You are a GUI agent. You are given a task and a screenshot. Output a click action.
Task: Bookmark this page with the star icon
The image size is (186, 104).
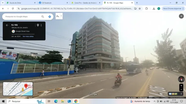pos(140,8)
